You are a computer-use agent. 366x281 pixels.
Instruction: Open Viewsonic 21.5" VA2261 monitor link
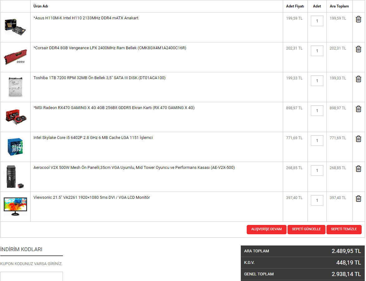92,197
